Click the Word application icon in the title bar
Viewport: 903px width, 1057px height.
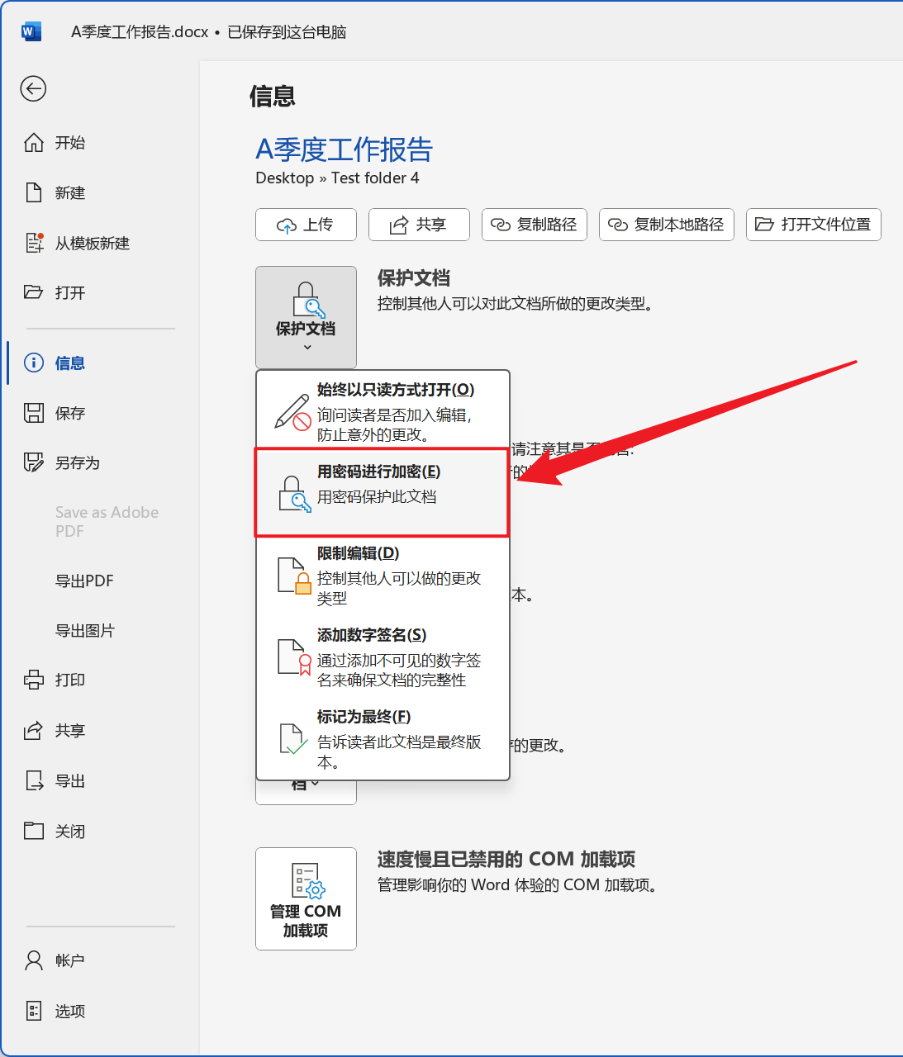pyautogui.click(x=31, y=31)
